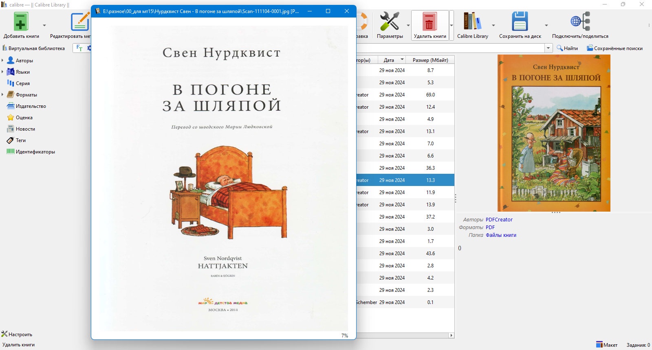Expand the Авторы tree node
Image resolution: width=652 pixels, height=350 pixels.
pos(2,60)
